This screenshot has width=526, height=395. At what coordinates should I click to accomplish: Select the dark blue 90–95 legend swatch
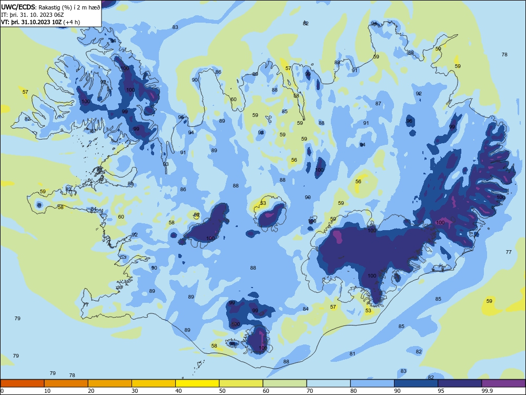(416, 383)
